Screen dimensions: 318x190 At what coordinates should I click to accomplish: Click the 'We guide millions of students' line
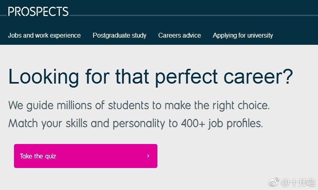click(139, 106)
